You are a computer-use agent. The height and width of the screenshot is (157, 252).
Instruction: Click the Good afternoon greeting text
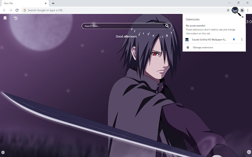coord(126,37)
